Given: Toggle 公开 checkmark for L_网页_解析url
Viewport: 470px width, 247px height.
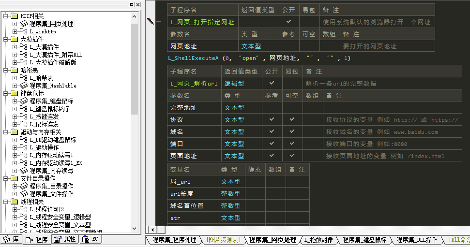Looking at the screenshot, I should coord(272,83).
